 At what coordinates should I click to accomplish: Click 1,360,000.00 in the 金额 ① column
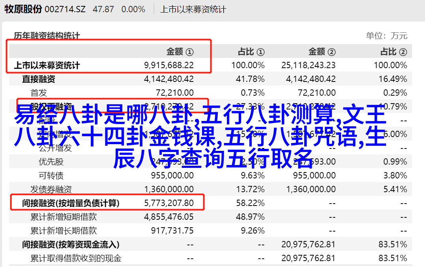click(x=169, y=189)
